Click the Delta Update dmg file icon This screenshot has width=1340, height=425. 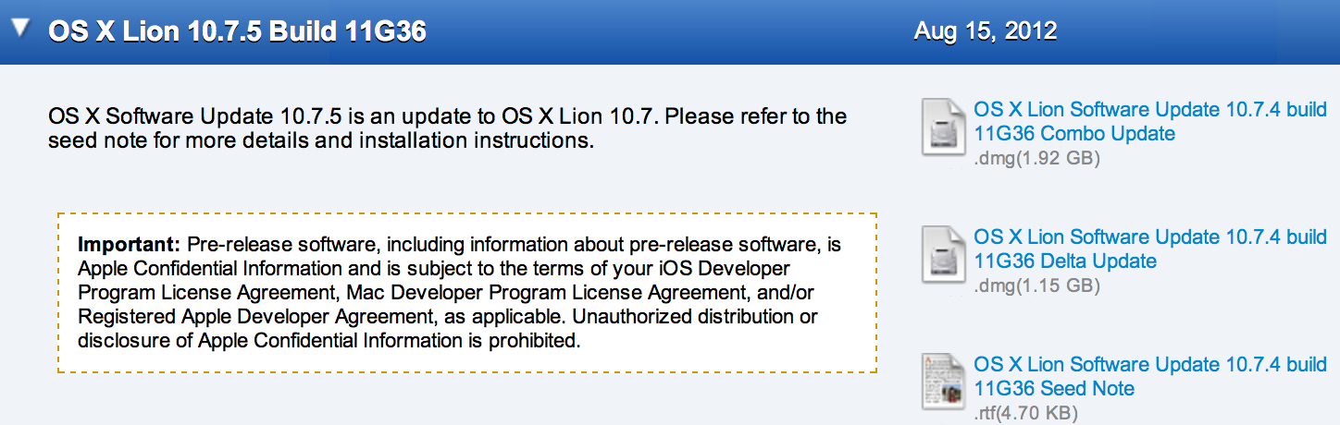pos(945,255)
